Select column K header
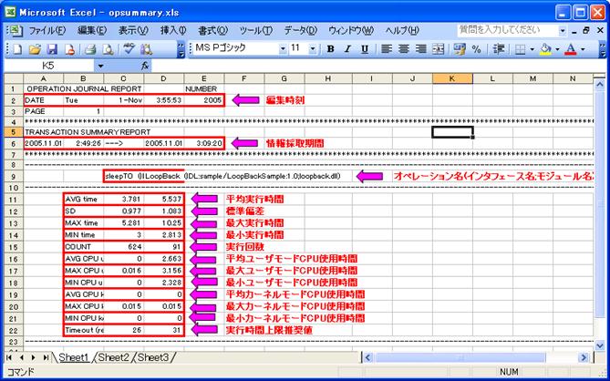 (452, 78)
